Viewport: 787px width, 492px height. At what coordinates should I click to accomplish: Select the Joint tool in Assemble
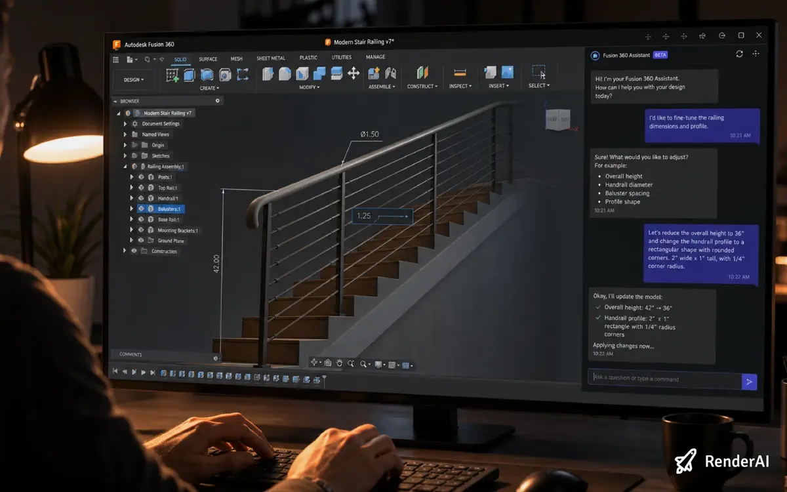[x=391, y=73]
